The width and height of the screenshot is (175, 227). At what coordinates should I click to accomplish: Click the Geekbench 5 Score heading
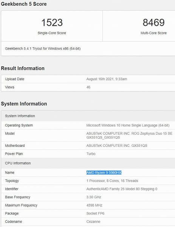[x=24, y=4]
